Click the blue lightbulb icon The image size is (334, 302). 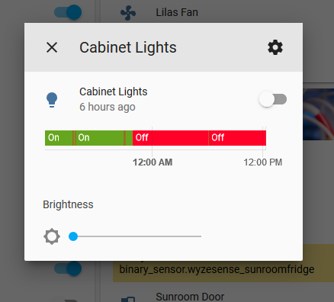(x=52, y=100)
